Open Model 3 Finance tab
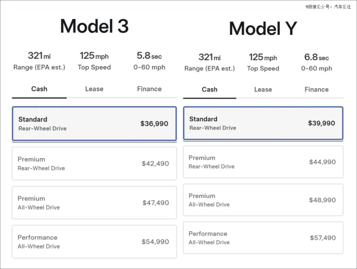Image resolution: width=357 pixels, height=269 pixels. pos(149,89)
